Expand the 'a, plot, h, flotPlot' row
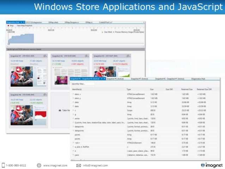This screenshot has width=225, height=169. (x=73, y=147)
